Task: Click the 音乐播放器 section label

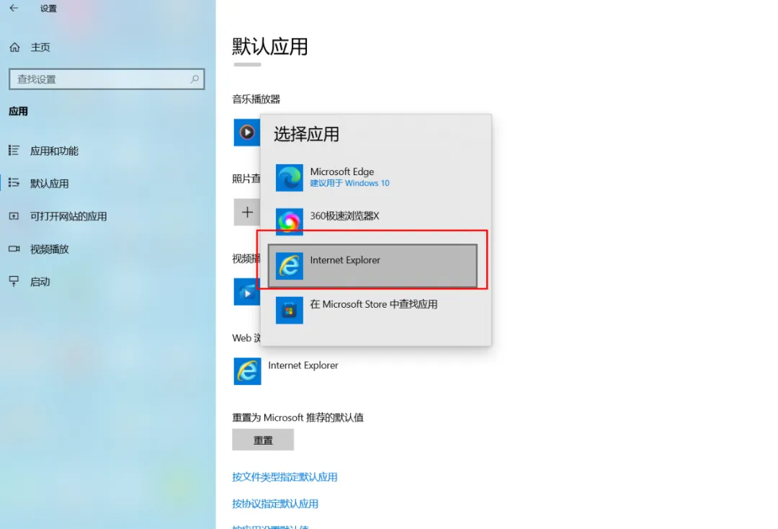Action: [x=256, y=99]
